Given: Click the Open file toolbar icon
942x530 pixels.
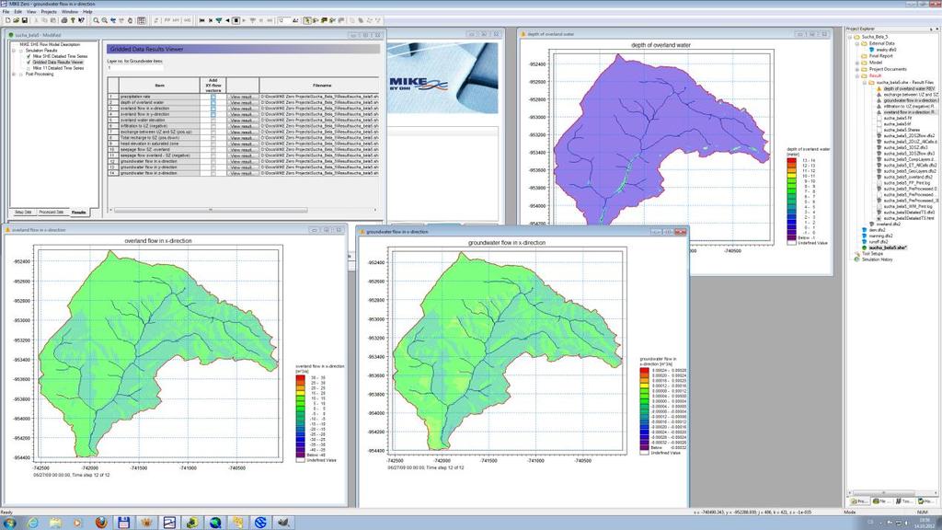Looking at the screenshot, I should (17, 20).
